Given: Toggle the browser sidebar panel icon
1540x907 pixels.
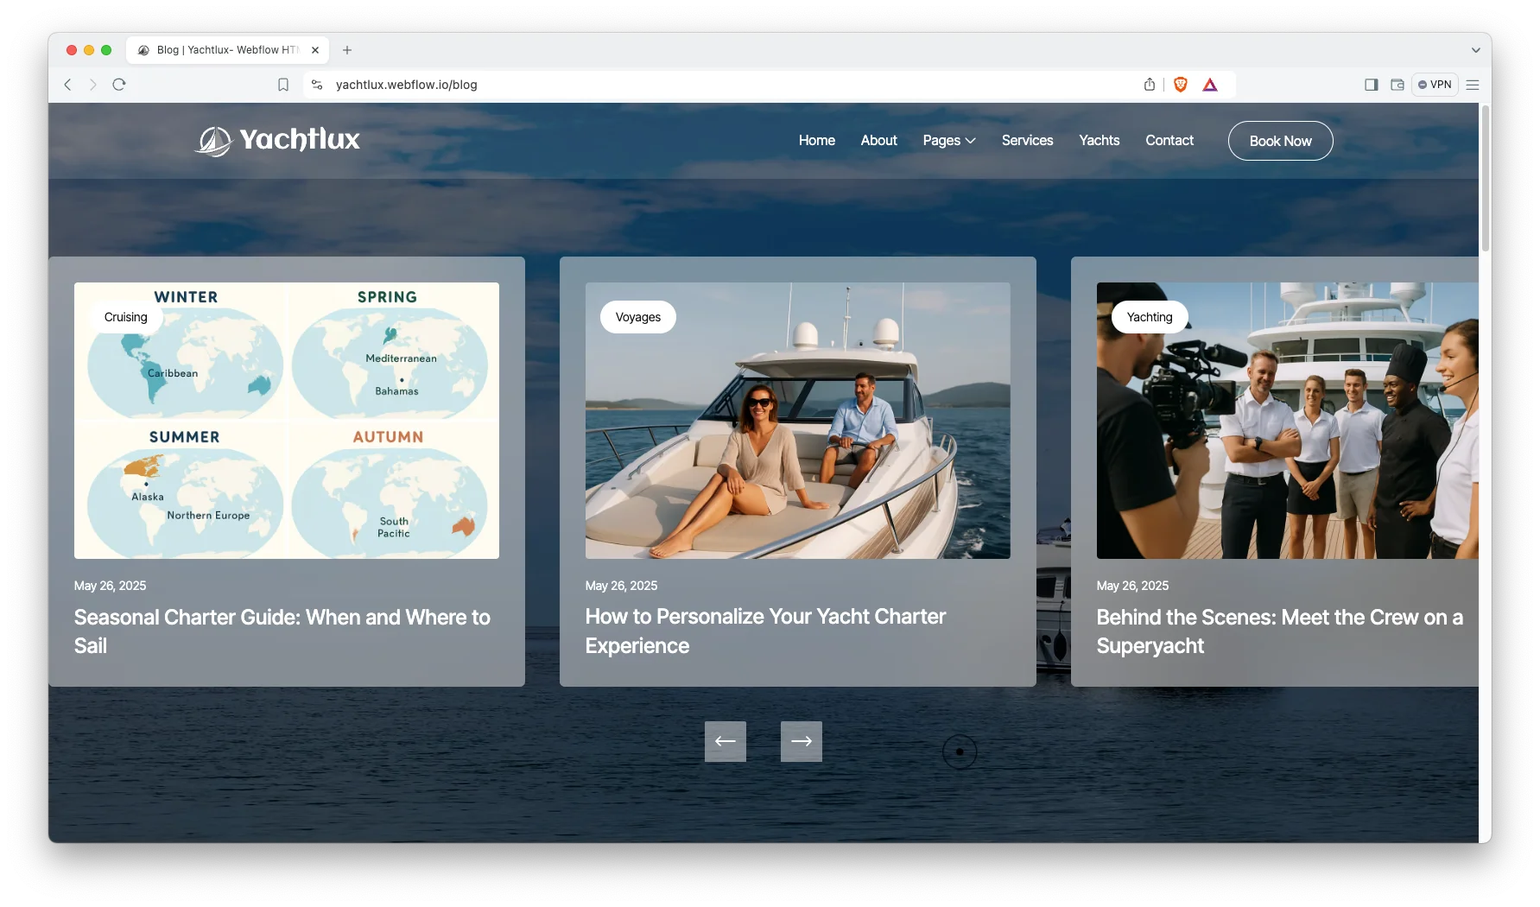Looking at the screenshot, I should (1371, 85).
